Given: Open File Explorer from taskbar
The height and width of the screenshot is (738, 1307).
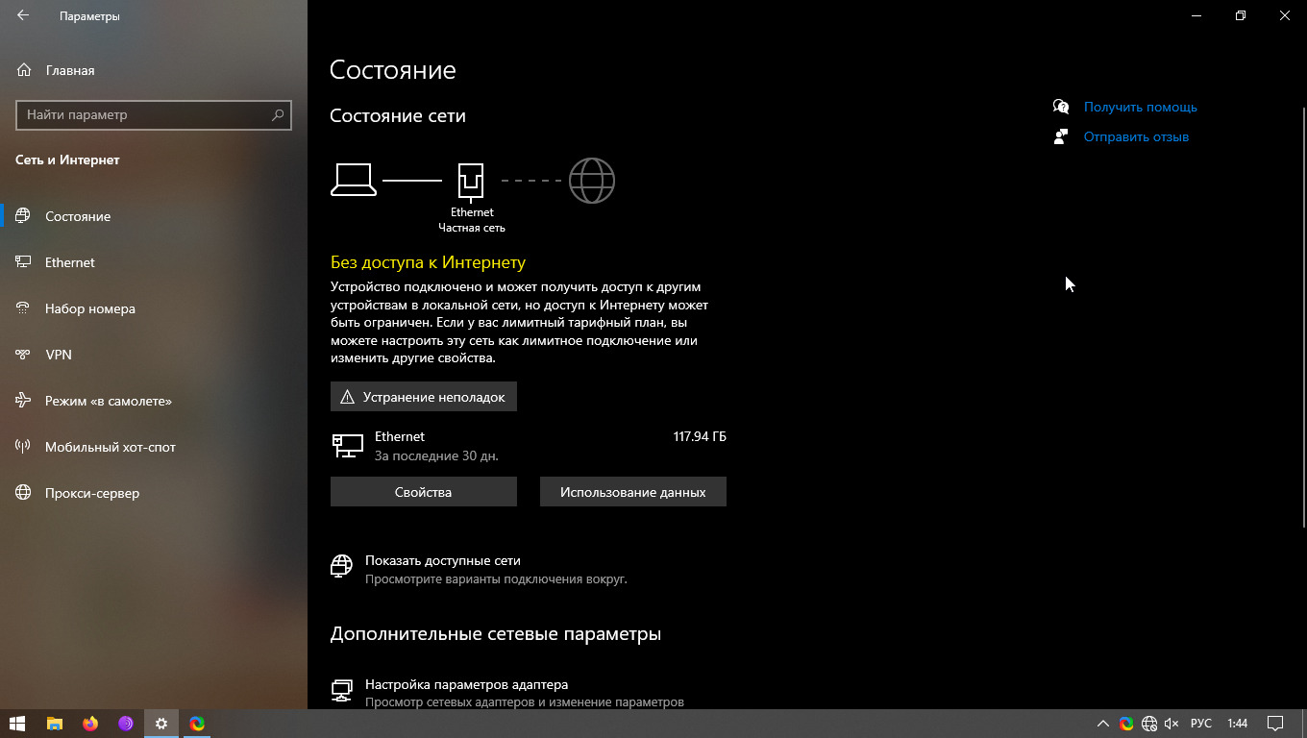Looking at the screenshot, I should point(55,724).
